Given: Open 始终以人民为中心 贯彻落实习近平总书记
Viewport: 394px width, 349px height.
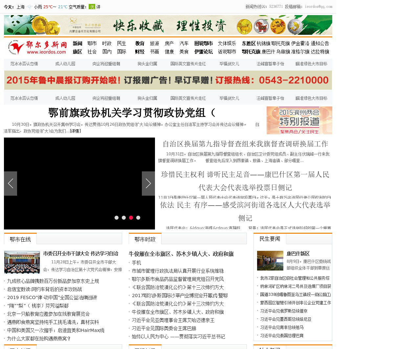Looking at the screenshot, I should 178,337.
